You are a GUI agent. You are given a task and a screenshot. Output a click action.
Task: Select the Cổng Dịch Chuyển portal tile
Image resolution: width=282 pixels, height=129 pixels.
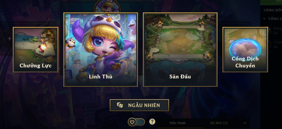point(245,50)
